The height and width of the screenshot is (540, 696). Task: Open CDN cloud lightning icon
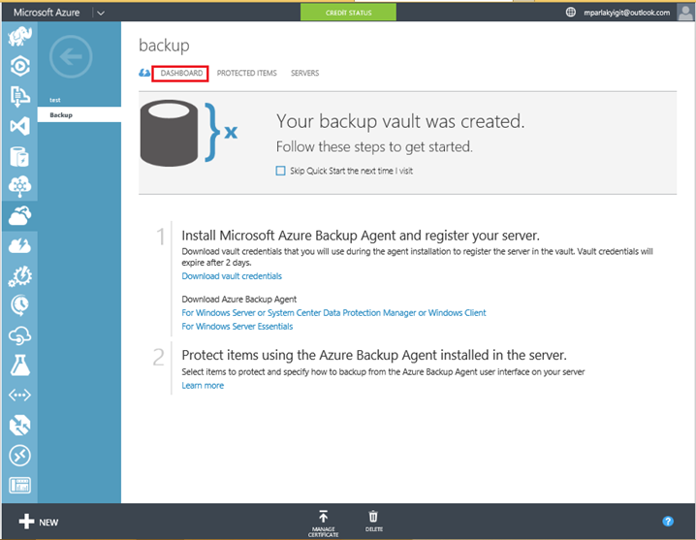coord(19,245)
